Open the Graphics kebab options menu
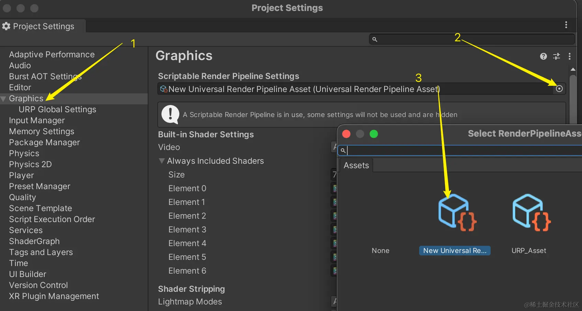The image size is (582, 311). click(570, 56)
